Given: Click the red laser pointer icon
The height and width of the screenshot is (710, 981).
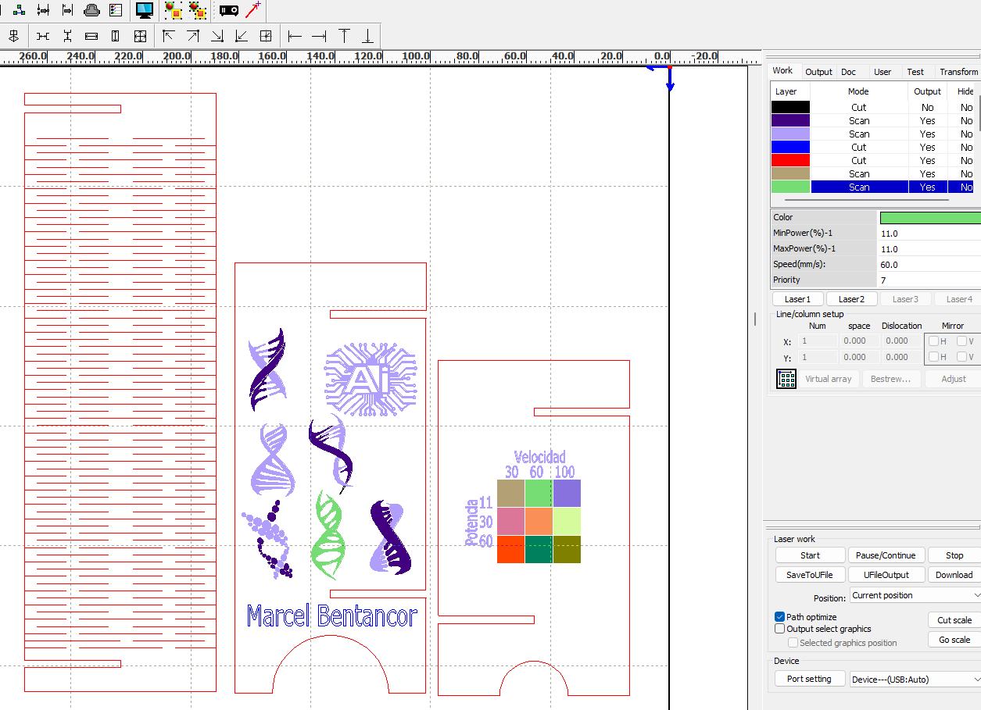Looking at the screenshot, I should tap(252, 10).
